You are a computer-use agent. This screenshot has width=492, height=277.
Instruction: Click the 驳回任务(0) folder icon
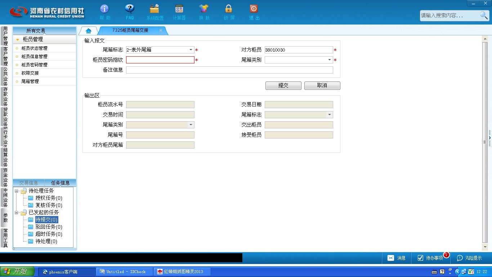(x=31, y=227)
